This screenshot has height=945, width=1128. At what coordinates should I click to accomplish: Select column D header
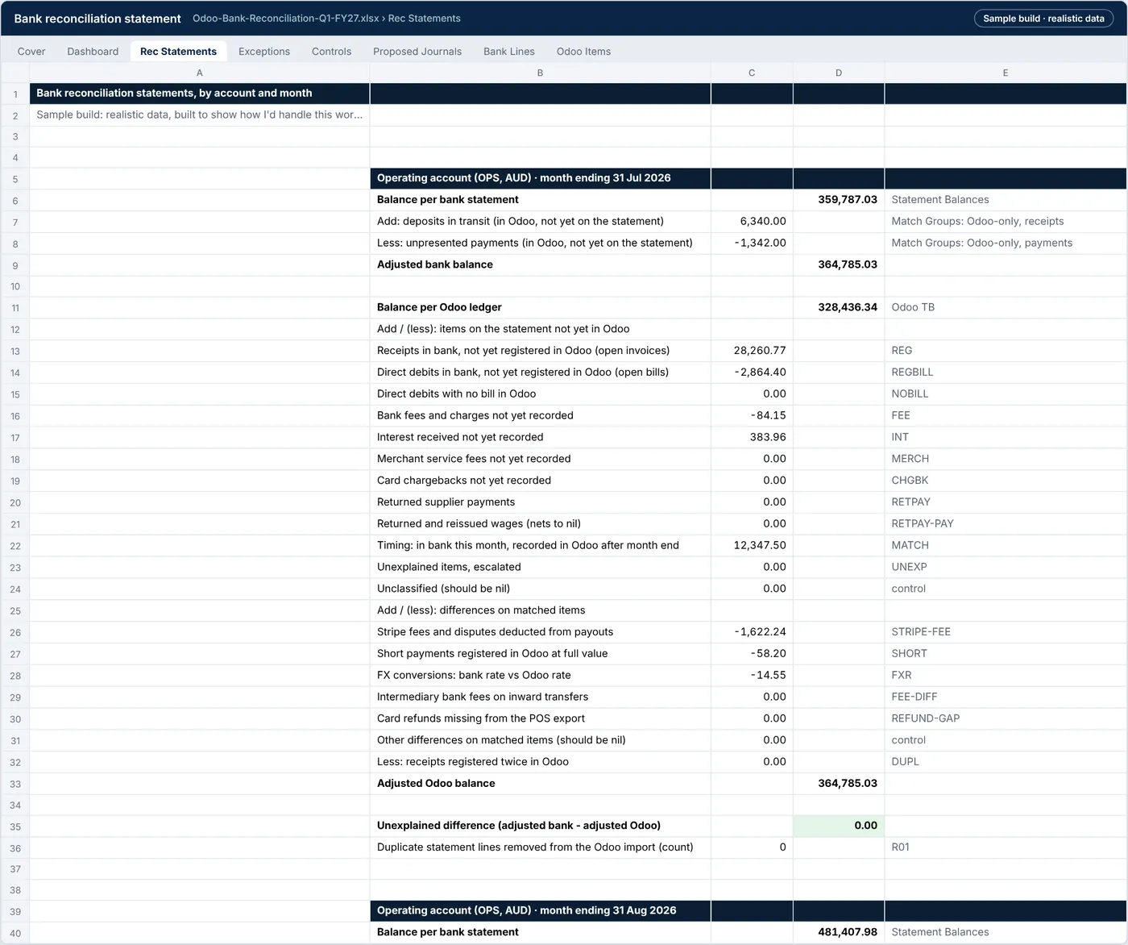coord(839,73)
